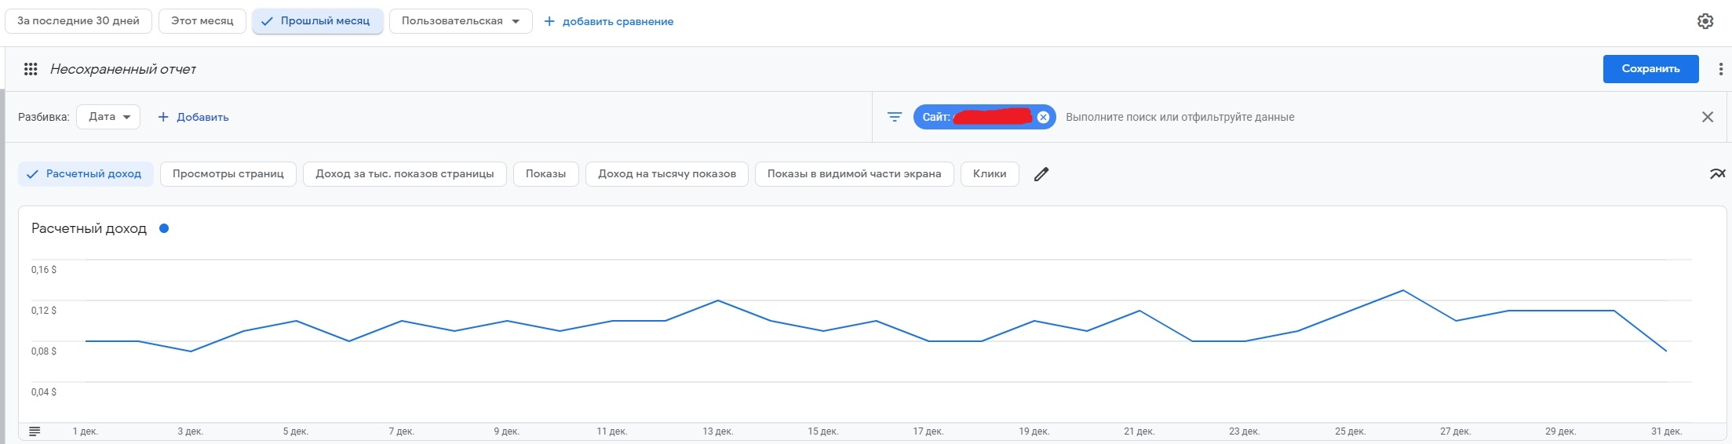The image size is (1732, 444).
Task: Select За последние 30 дней range
Action: (78, 21)
